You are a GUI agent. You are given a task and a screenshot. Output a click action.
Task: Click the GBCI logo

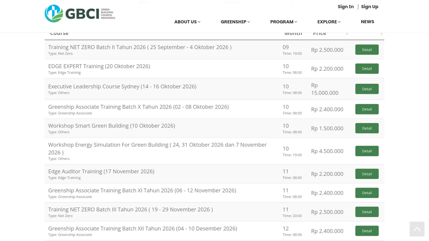pos(80,13)
